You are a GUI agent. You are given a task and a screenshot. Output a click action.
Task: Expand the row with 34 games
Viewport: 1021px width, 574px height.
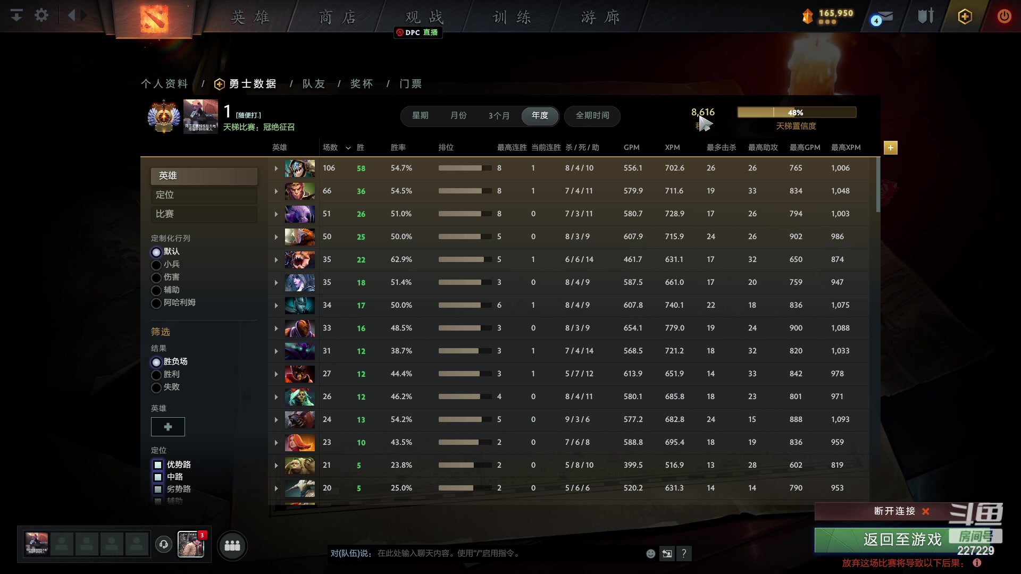[x=276, y=306]
